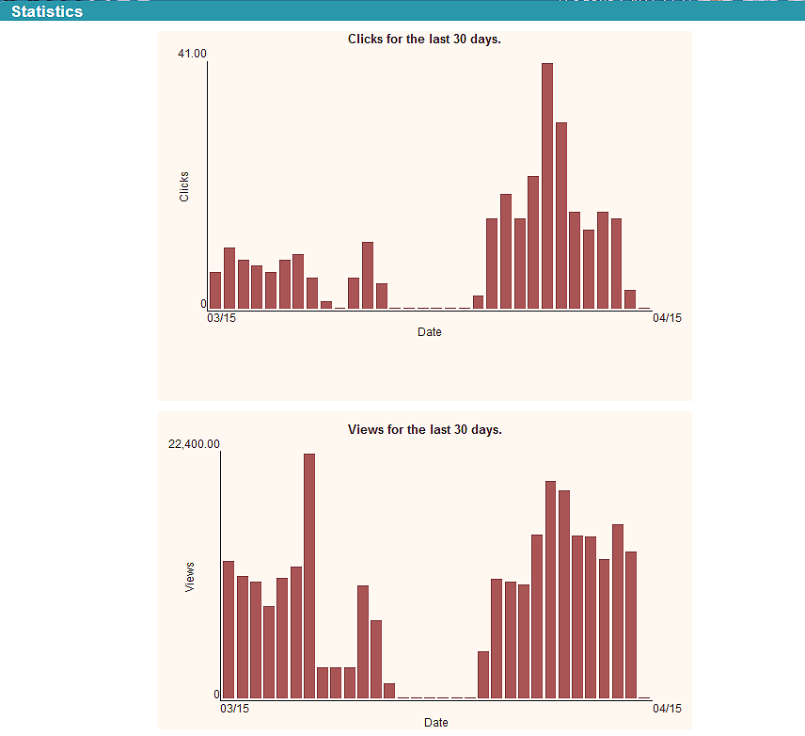
Task: Click the Date axis label below Clicks chart
Action: (x=429, y=332)
